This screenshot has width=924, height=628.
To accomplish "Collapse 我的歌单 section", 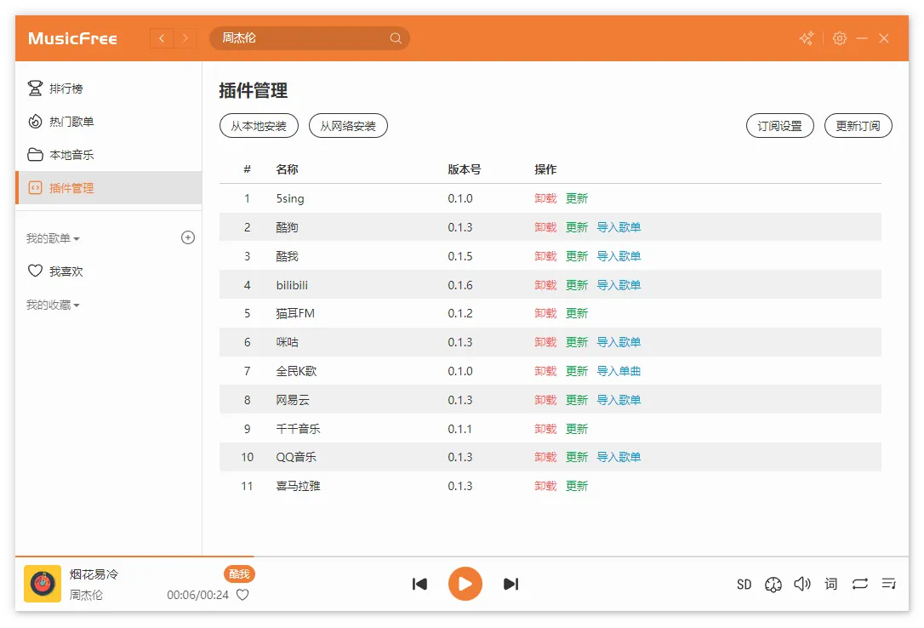I will (53, 238).
